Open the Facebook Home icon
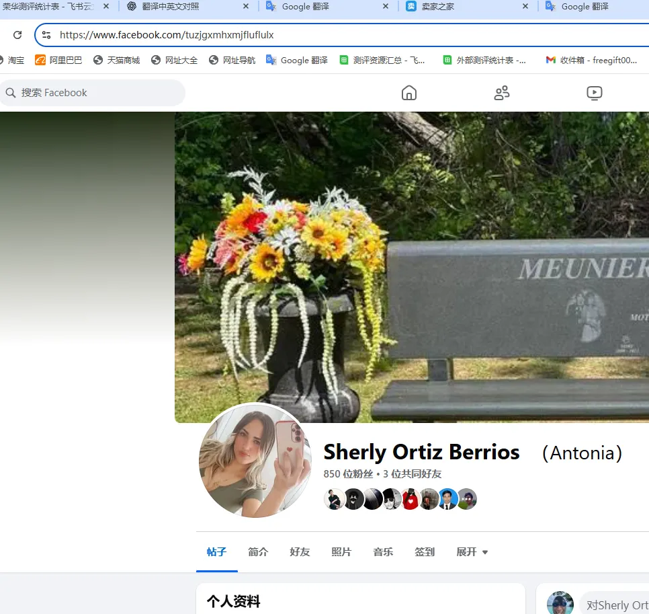 click(x=408, y=93)
